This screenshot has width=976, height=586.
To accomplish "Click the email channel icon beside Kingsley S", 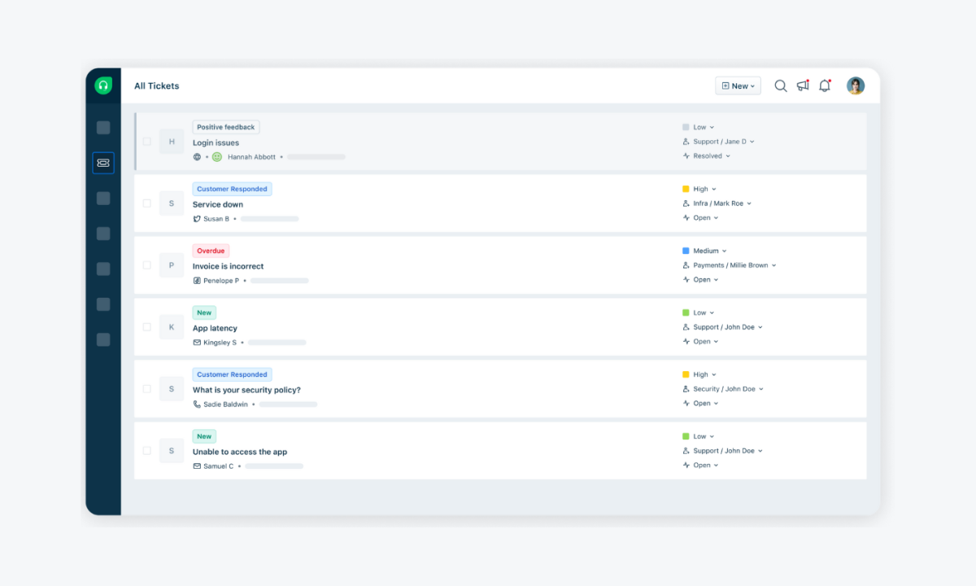I will point(196,342).
